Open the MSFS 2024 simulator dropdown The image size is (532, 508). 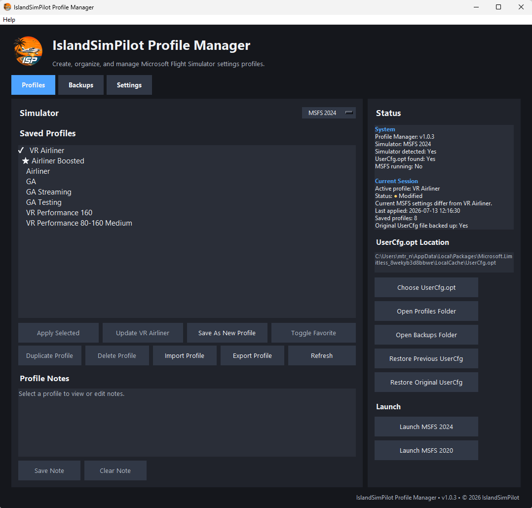(x=329, y=113)
